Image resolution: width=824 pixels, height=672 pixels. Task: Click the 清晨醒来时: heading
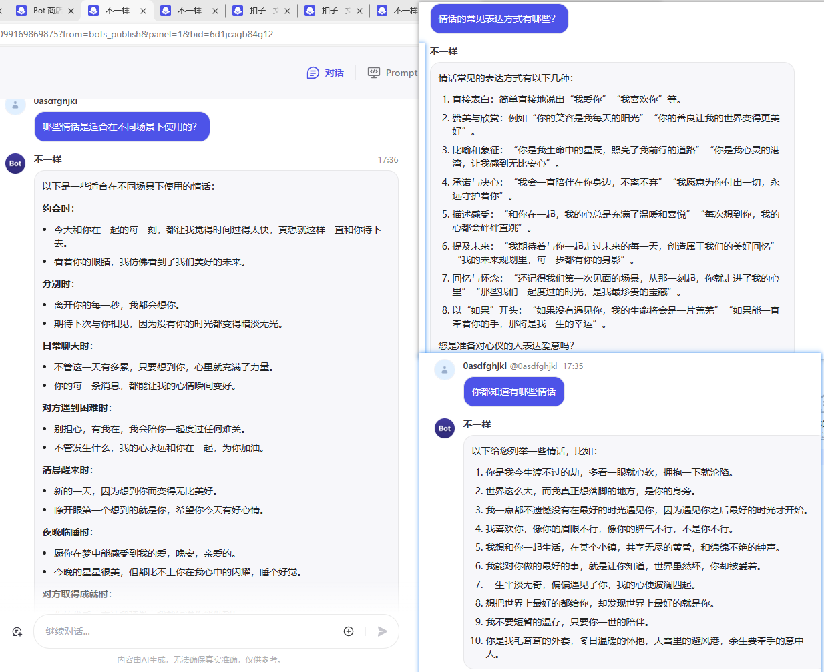click(x=68, y=470)
